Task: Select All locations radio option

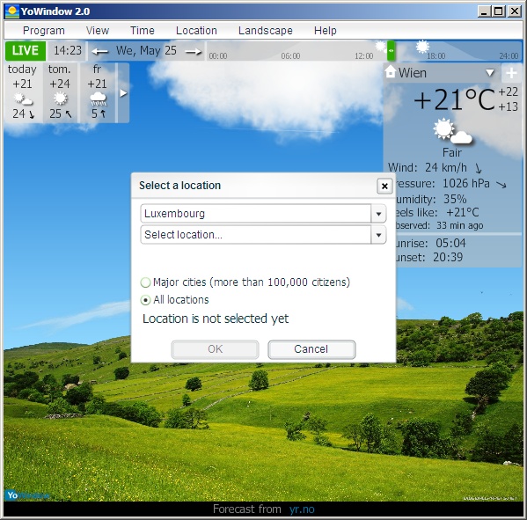Action: pyautogui.click(x=145, y=300)
